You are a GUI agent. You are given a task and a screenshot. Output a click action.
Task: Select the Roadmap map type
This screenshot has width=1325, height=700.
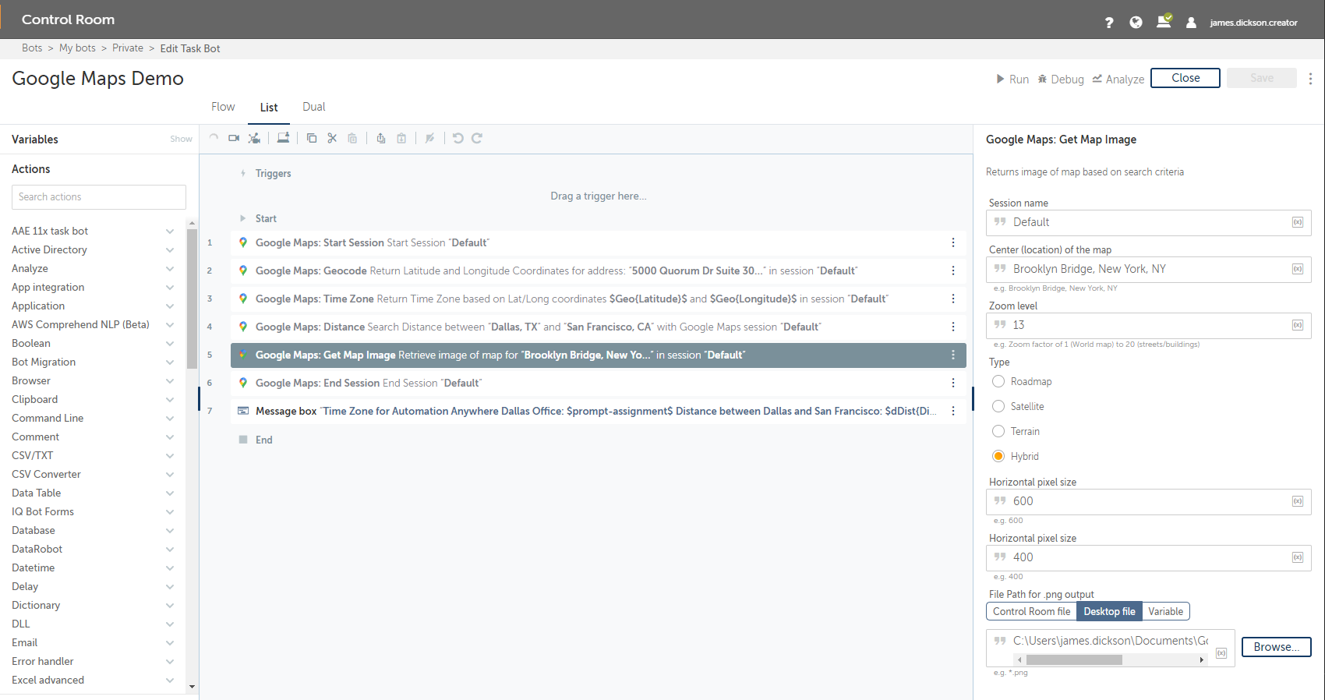[x=998, y=381]
